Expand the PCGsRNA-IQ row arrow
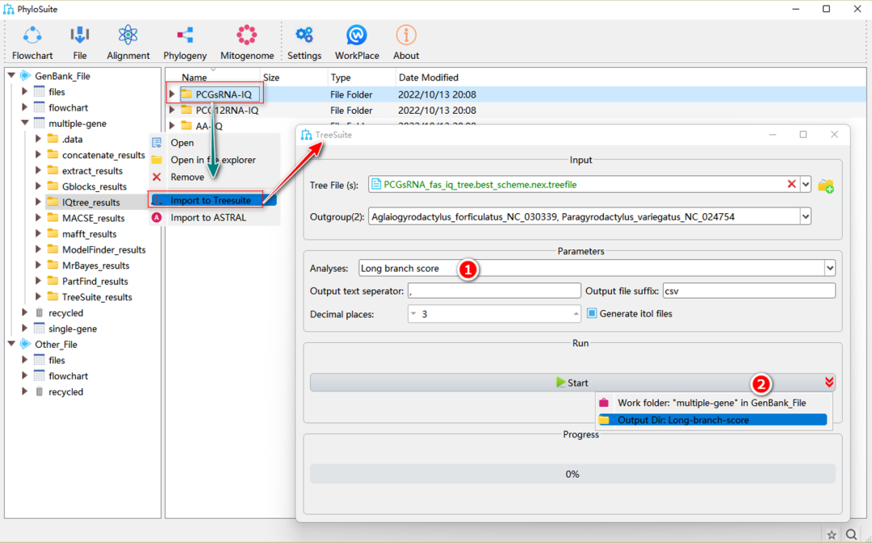Screen dimensions: 872x544 tap(172, 94)
